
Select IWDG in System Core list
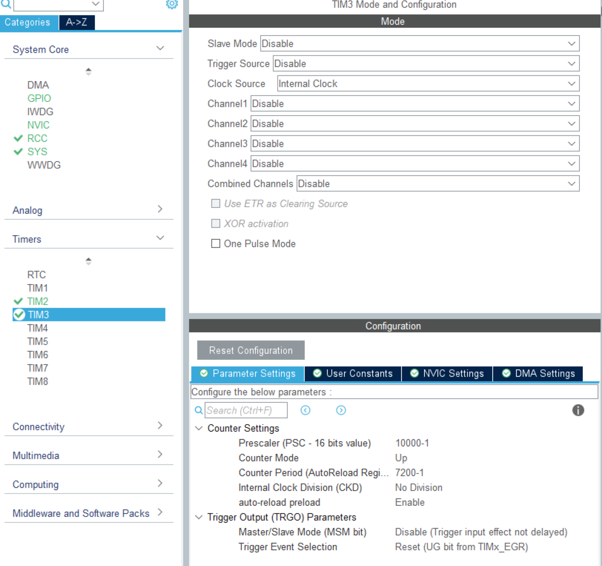[x=40, y=112]
